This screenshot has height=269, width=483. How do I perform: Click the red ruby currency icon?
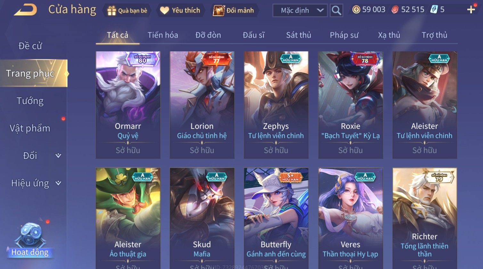click(x=395, y=10)
